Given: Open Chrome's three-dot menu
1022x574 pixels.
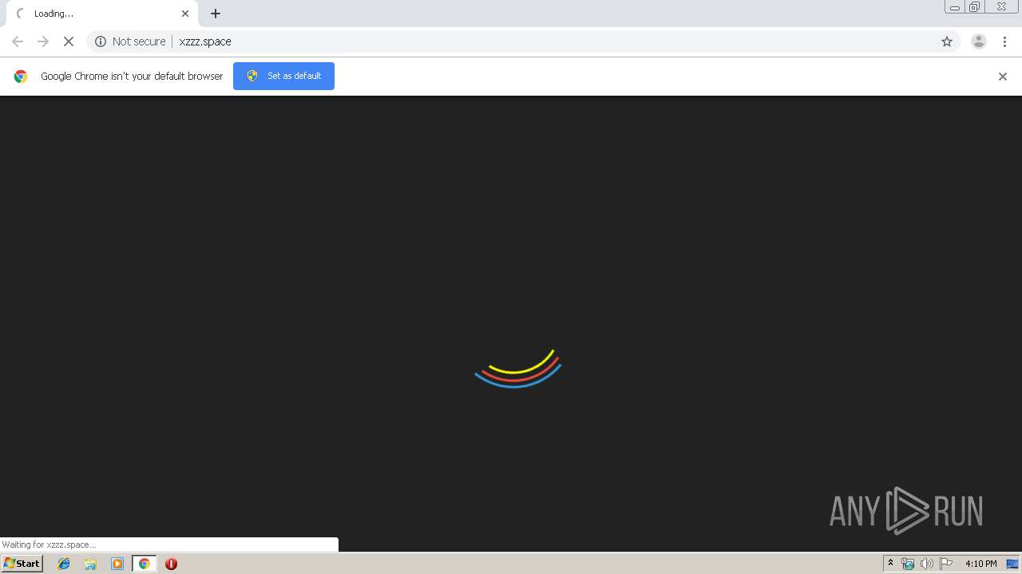Looking at the screenshot, I should point(1004,41).
